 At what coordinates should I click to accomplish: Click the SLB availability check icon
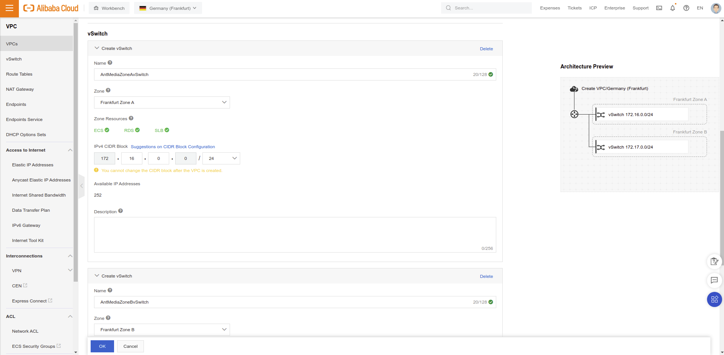pos(167,130)
